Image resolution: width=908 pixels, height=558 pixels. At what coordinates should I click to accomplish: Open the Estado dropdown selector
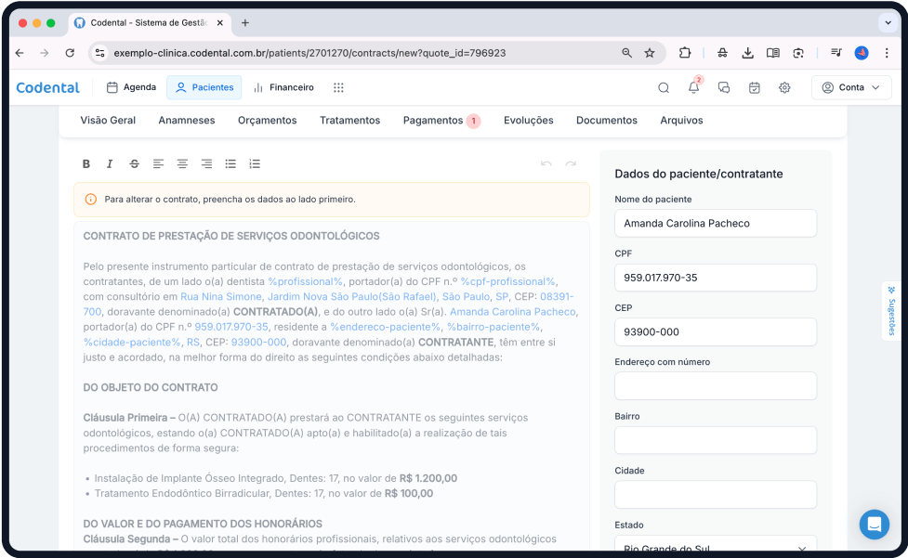(x=716, y=546)
